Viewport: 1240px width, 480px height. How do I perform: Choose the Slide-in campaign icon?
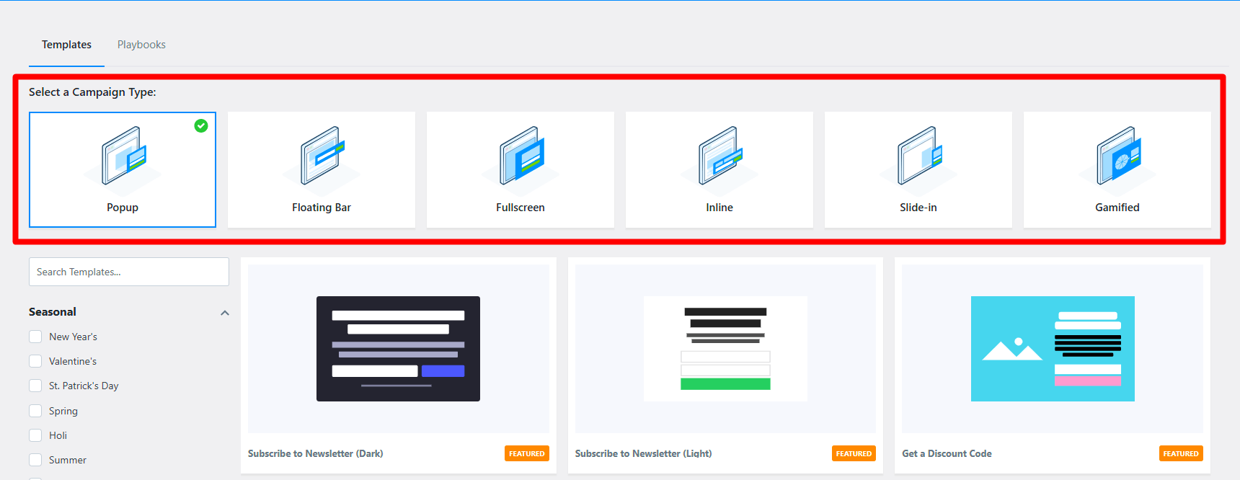(x=919, y=156)
